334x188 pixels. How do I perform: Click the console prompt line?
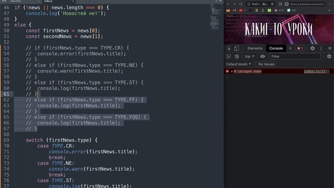(279, 77)
